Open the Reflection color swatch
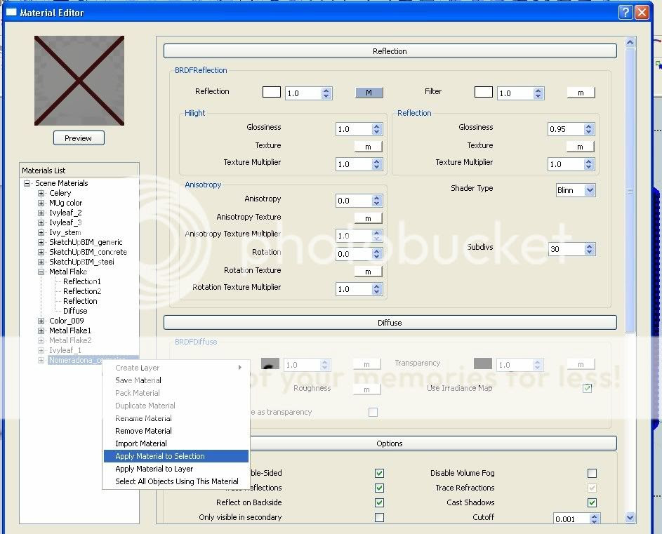This screenshot has width=662, height=534. 271,92
